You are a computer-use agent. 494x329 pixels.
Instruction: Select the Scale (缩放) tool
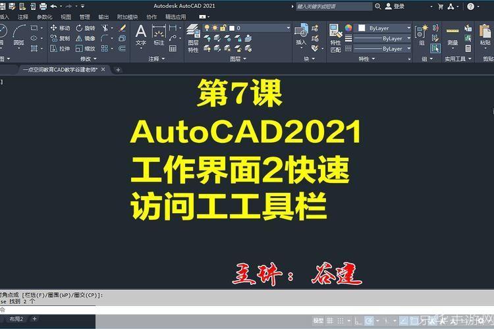tap(86, 49)
